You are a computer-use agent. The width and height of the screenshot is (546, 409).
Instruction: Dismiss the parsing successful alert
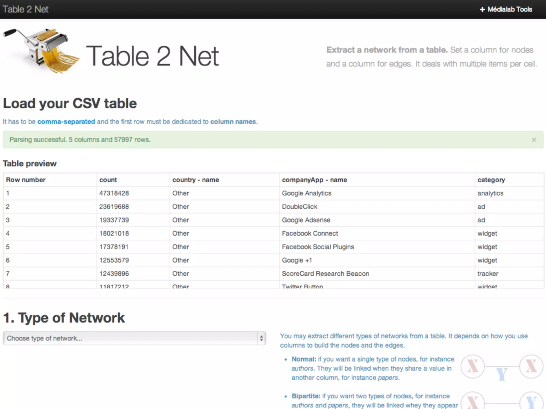click(x=534, y=140)
